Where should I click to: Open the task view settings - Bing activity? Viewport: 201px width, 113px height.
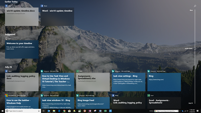[x=128, y=82]
